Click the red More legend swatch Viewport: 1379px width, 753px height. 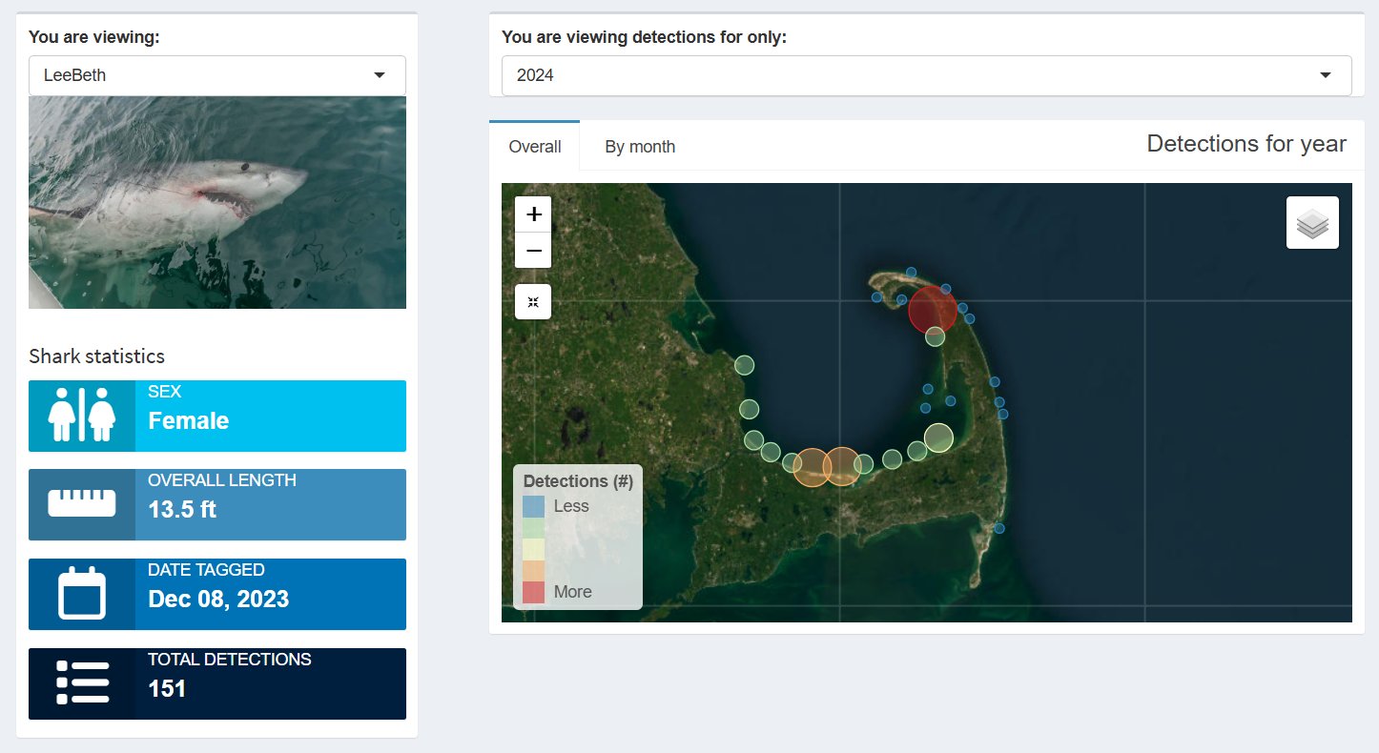point(533,592)
